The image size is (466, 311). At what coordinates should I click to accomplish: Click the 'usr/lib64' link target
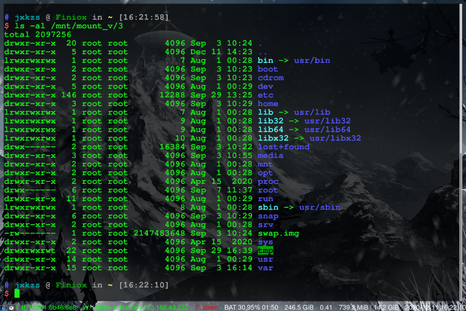coord(327,129)
